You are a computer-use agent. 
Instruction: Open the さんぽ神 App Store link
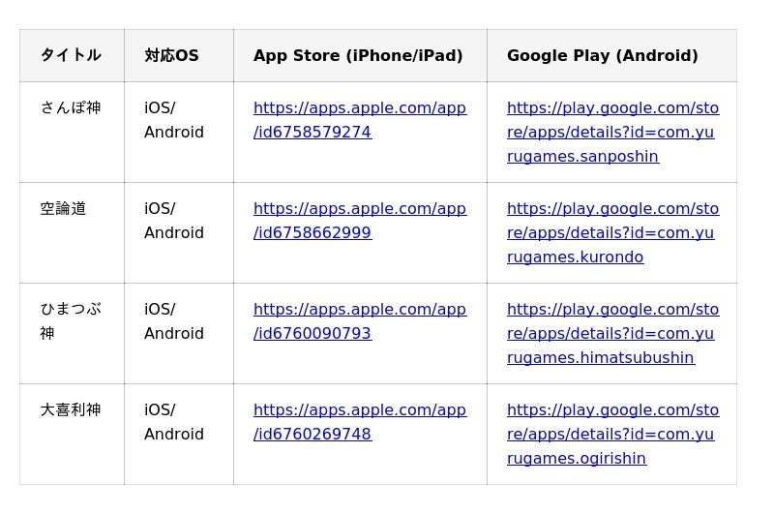pyautogui.click(x=359, y=107)
